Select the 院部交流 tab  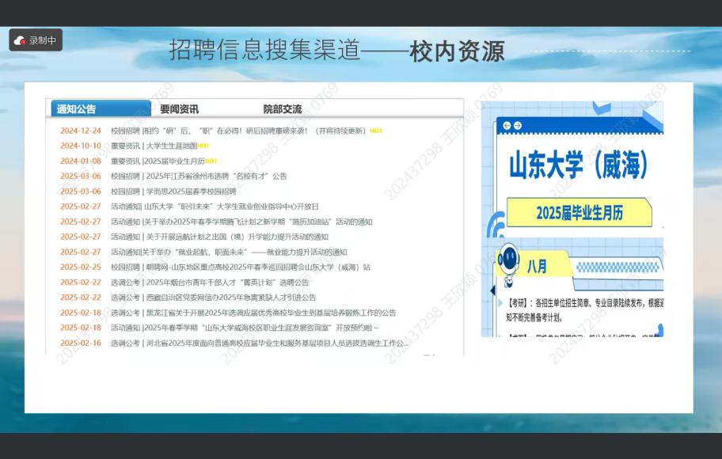click(282, 109)
